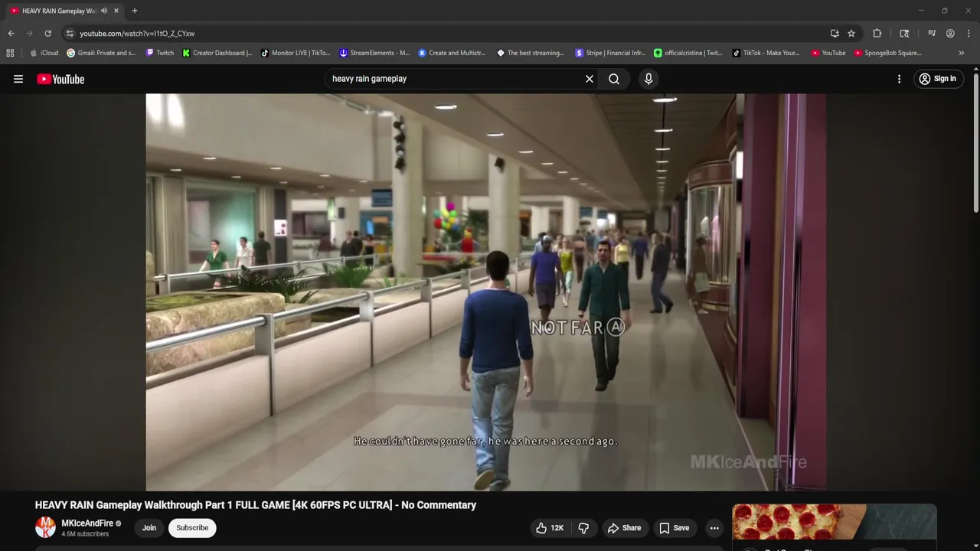This screenshot has height=551, width=980.
Task: Clear the search box text
Action: coord(590,79)
